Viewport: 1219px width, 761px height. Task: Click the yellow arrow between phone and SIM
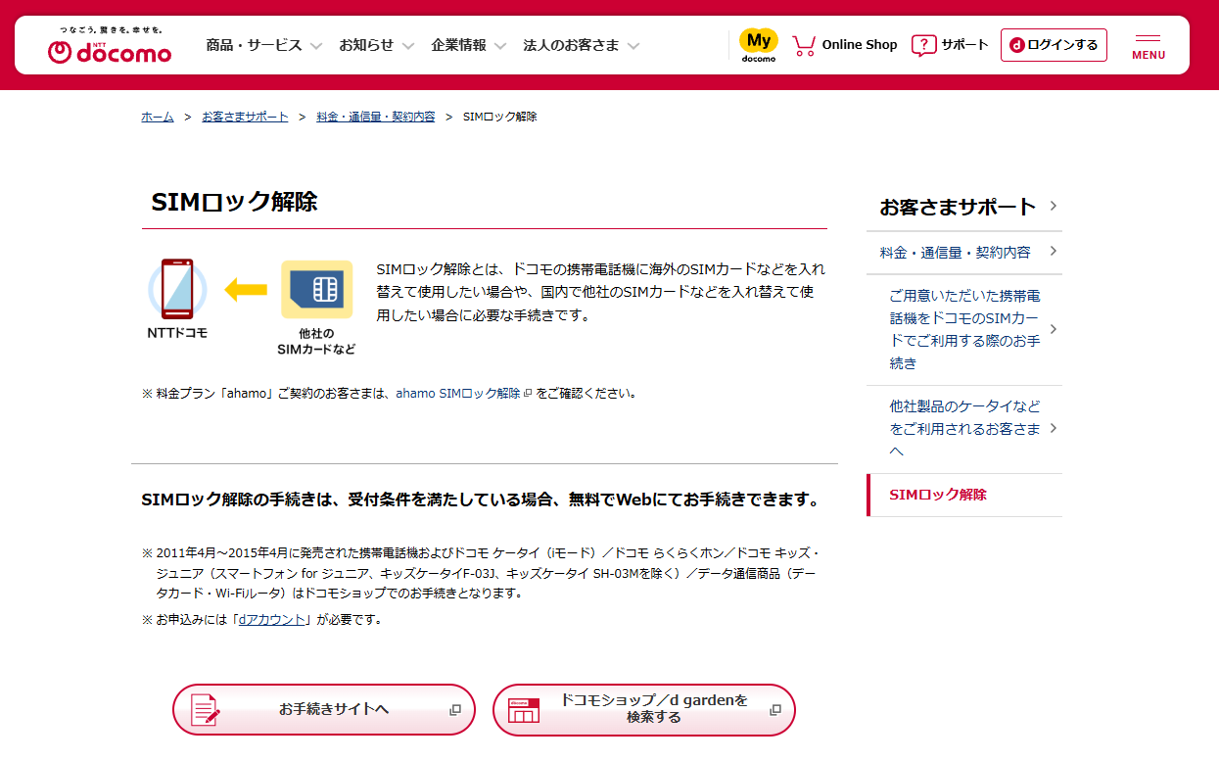[x=246, y=289]
